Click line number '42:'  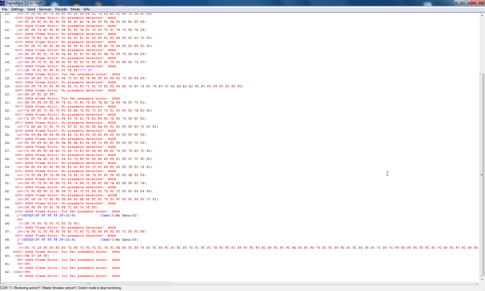click(8, 272)
